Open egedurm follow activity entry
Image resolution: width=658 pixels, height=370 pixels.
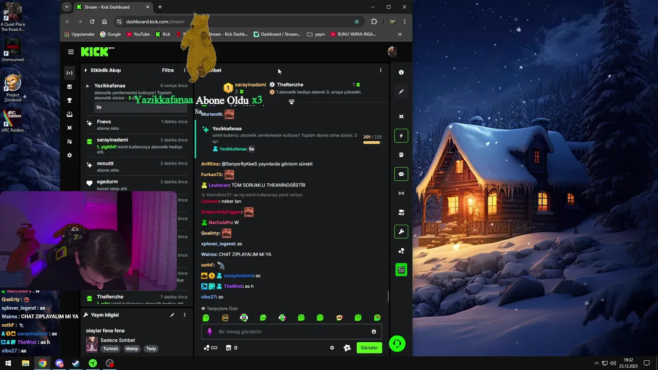pyautogui.click(x=137, y=185)
